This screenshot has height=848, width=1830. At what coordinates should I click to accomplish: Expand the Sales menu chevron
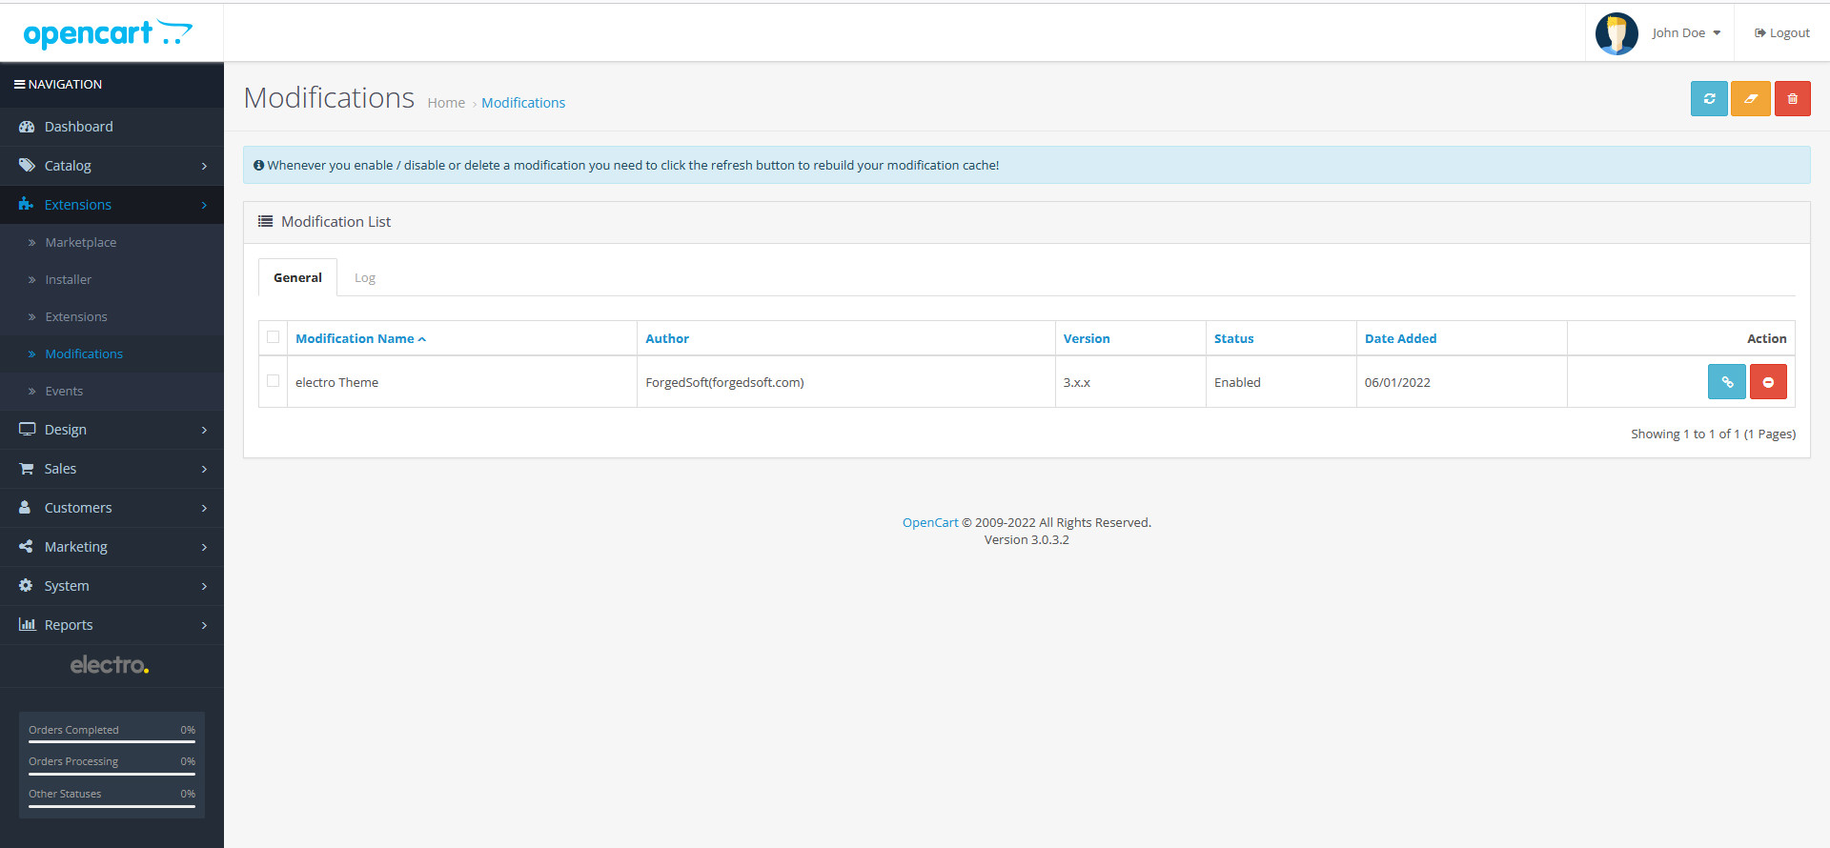point(204,469)
